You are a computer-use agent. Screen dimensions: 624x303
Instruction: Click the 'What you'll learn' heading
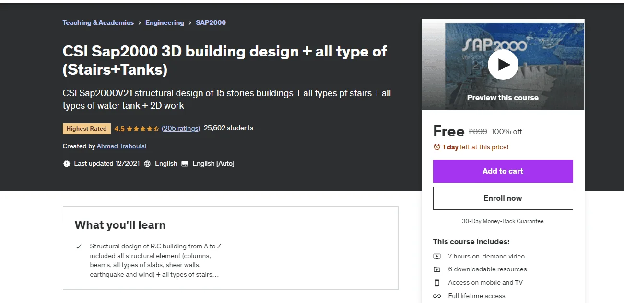point(120,225)
